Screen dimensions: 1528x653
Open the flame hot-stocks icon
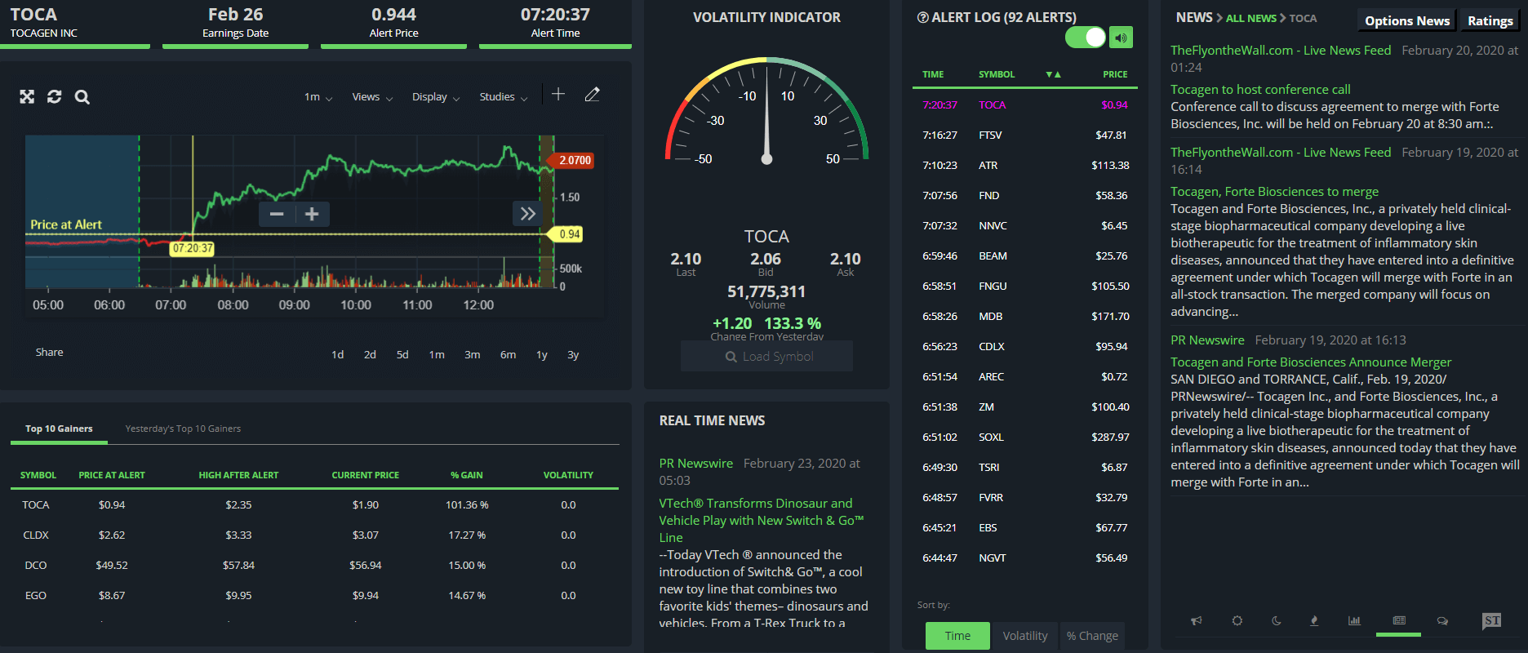click(1314, 621)
